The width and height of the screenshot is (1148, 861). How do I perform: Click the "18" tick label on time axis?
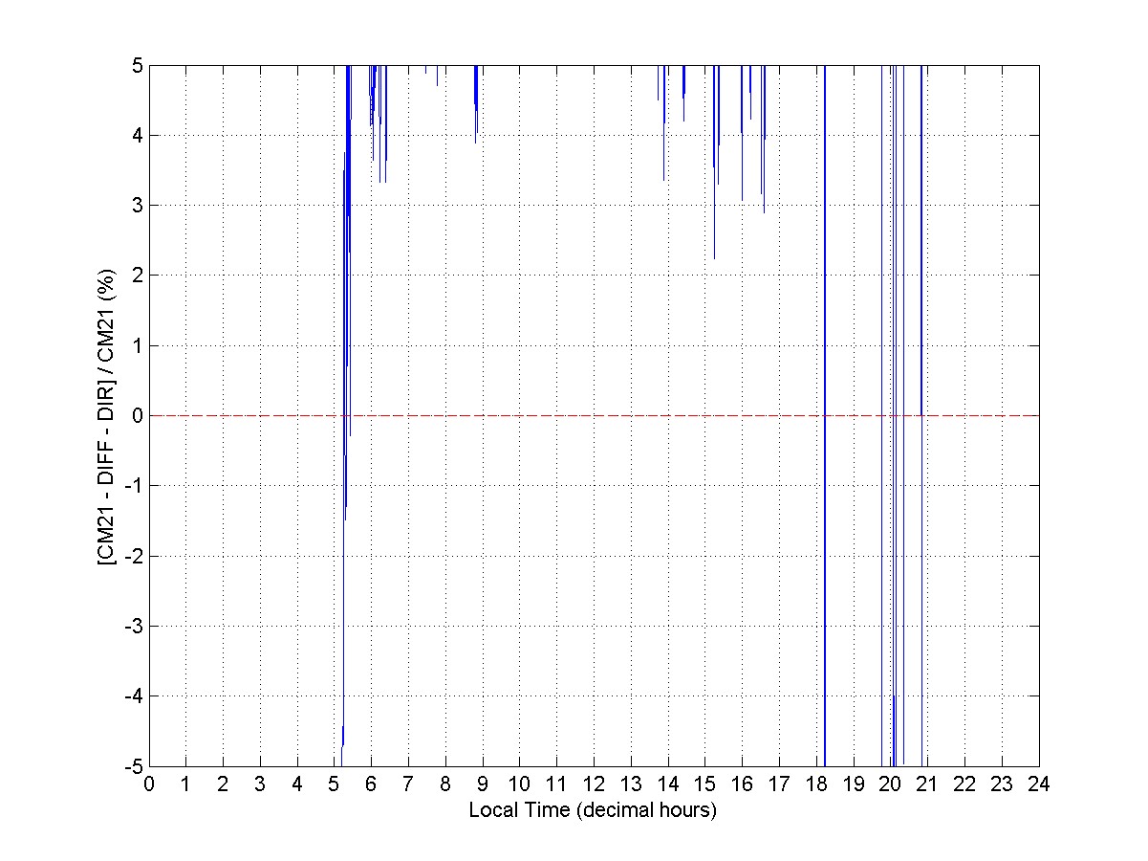click(816, 784)
